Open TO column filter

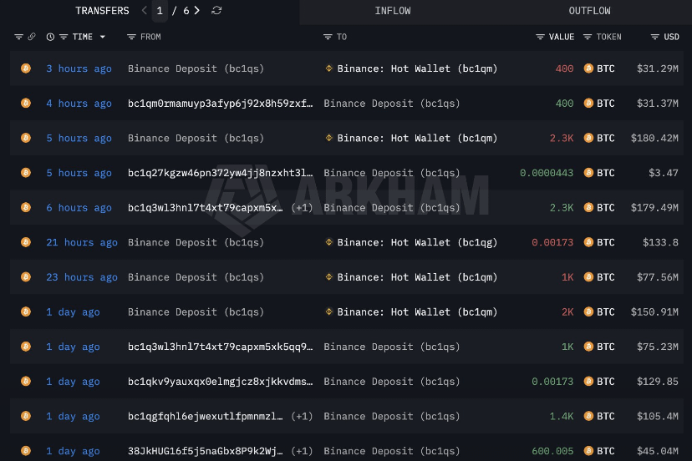pyautogui.click(x=328, y=37)
